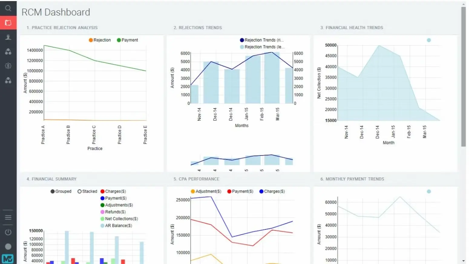The image size is (469, 264).
Task: Click the gray status circle above the MV logo
Action: point(8,246)
